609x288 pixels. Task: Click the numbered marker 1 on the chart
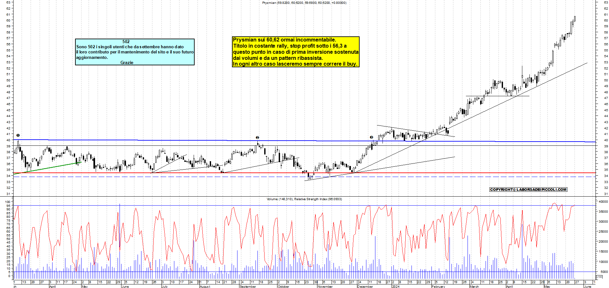(18, 135)
